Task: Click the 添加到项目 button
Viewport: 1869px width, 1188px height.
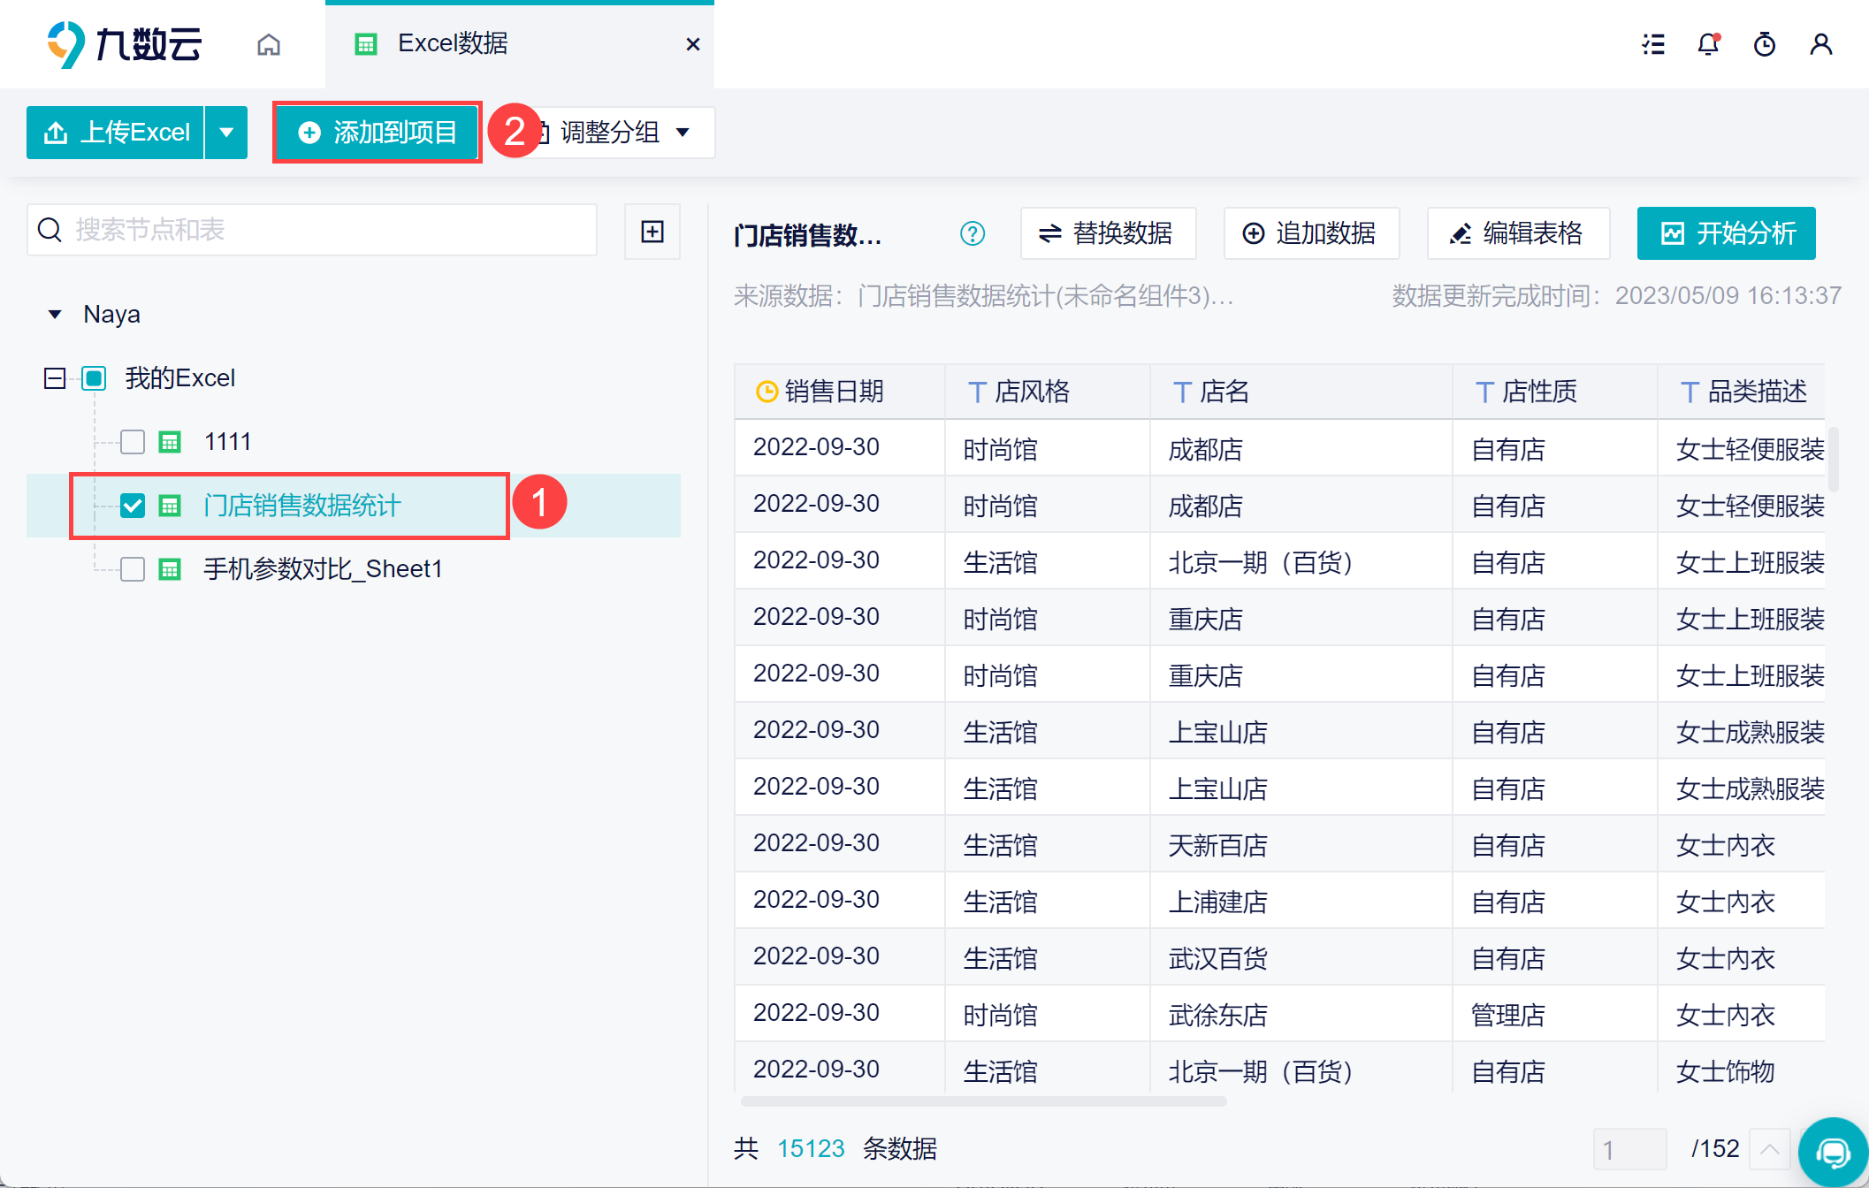Action: click(378, 133)
